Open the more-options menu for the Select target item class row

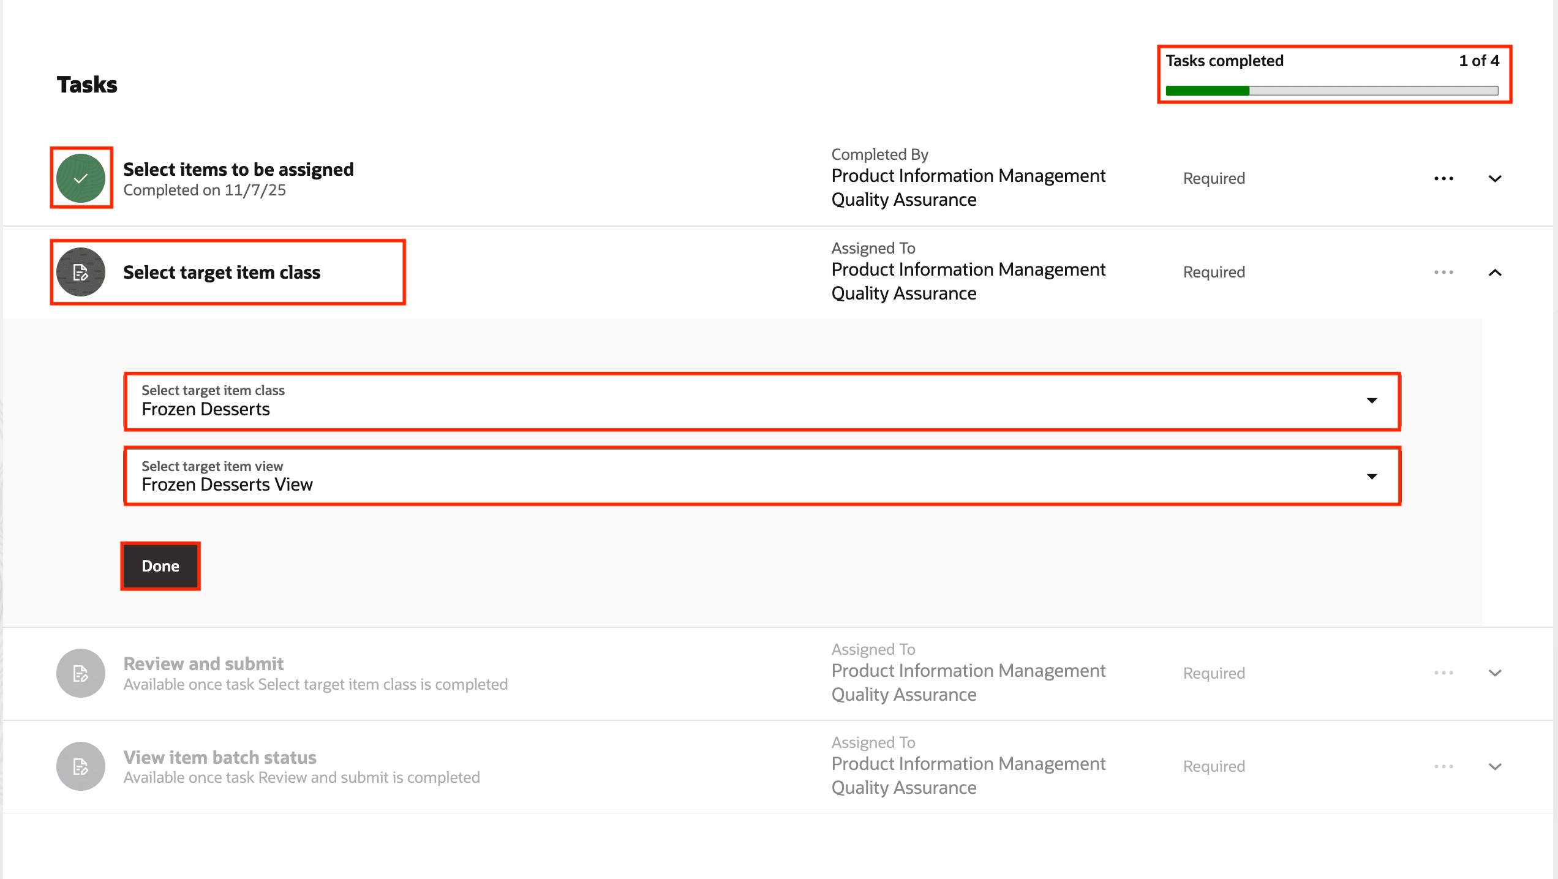[x=1443, y=272]
